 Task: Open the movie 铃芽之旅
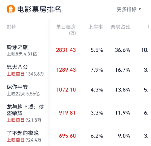[17, 47]
